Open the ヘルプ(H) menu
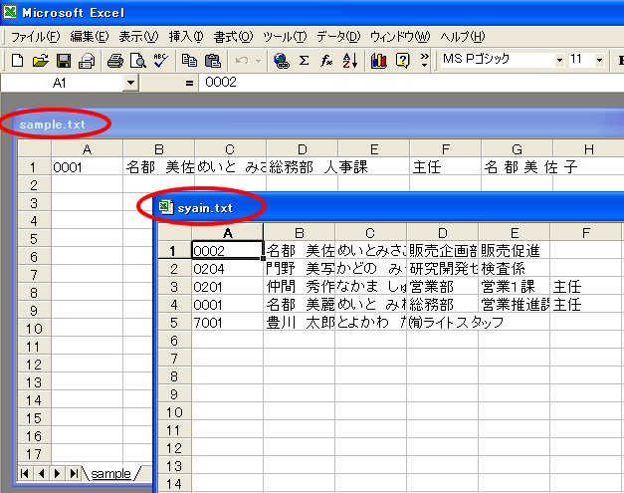The height and width of the screenshot is (493, 624). pos(463,37)
